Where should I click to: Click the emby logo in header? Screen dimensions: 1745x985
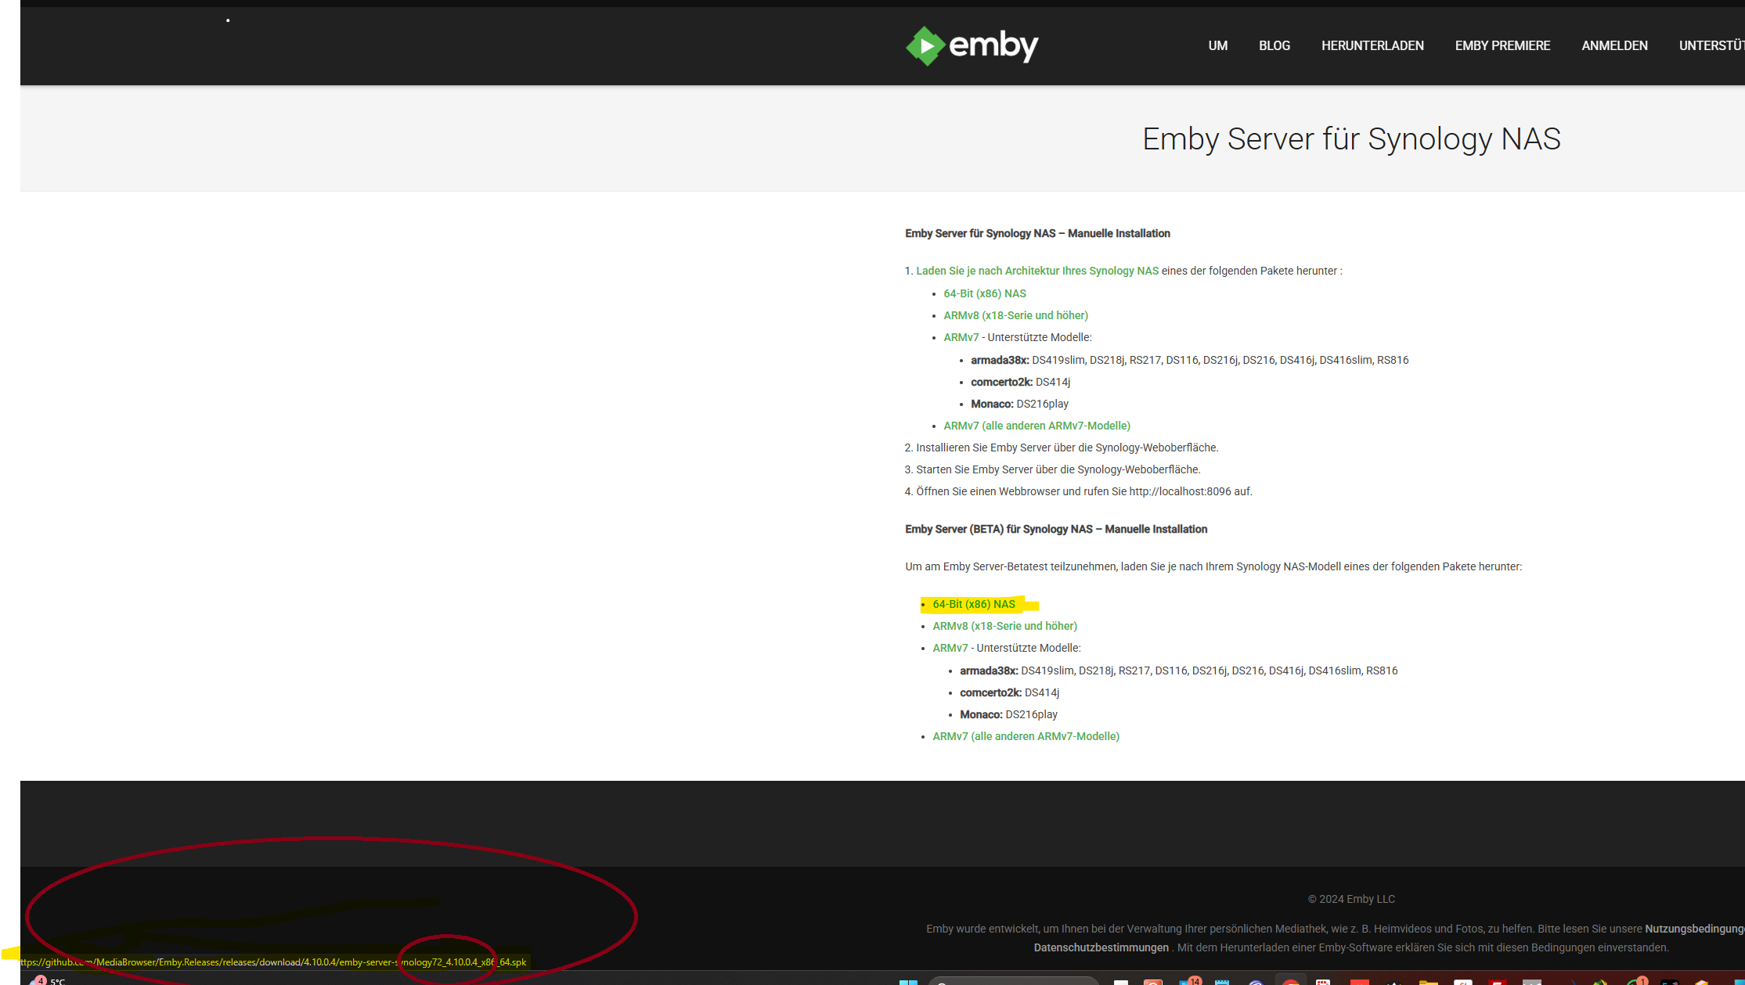point(972,45)
